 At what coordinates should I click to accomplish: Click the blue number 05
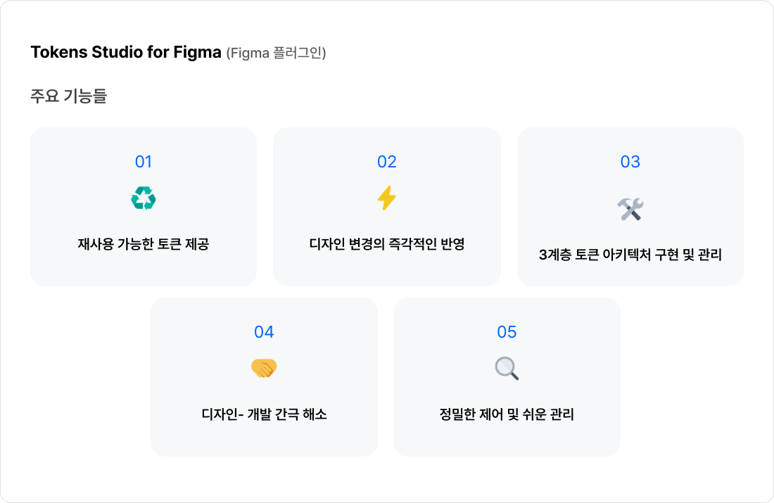(507, 332)
